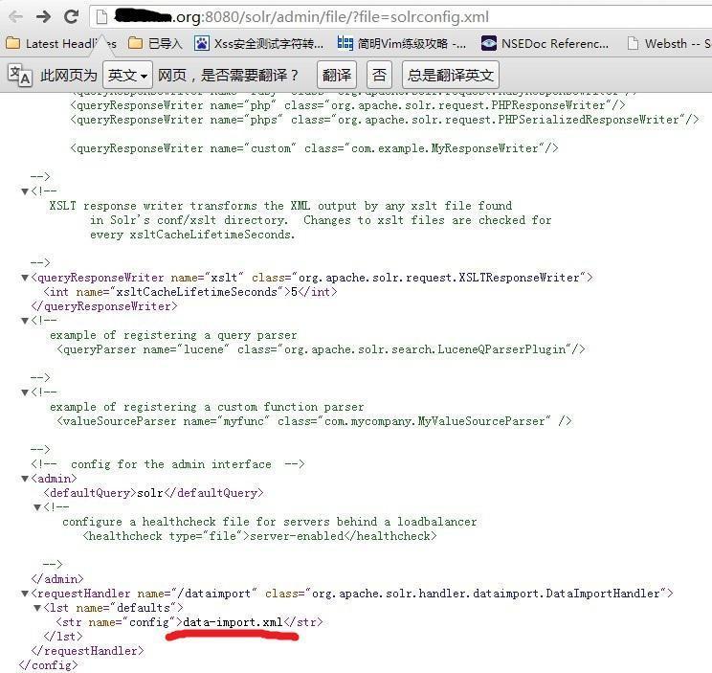Open the Latest Headlines bookmark folder

(x=61, y=44)
